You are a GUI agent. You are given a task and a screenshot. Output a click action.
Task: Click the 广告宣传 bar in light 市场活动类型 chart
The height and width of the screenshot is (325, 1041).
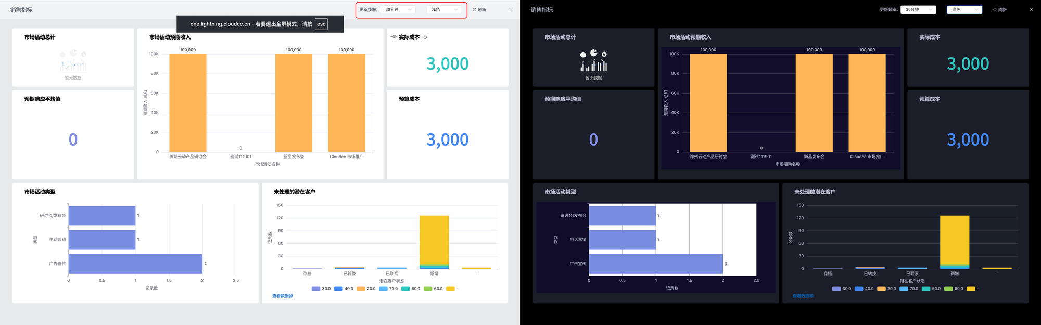135,264
